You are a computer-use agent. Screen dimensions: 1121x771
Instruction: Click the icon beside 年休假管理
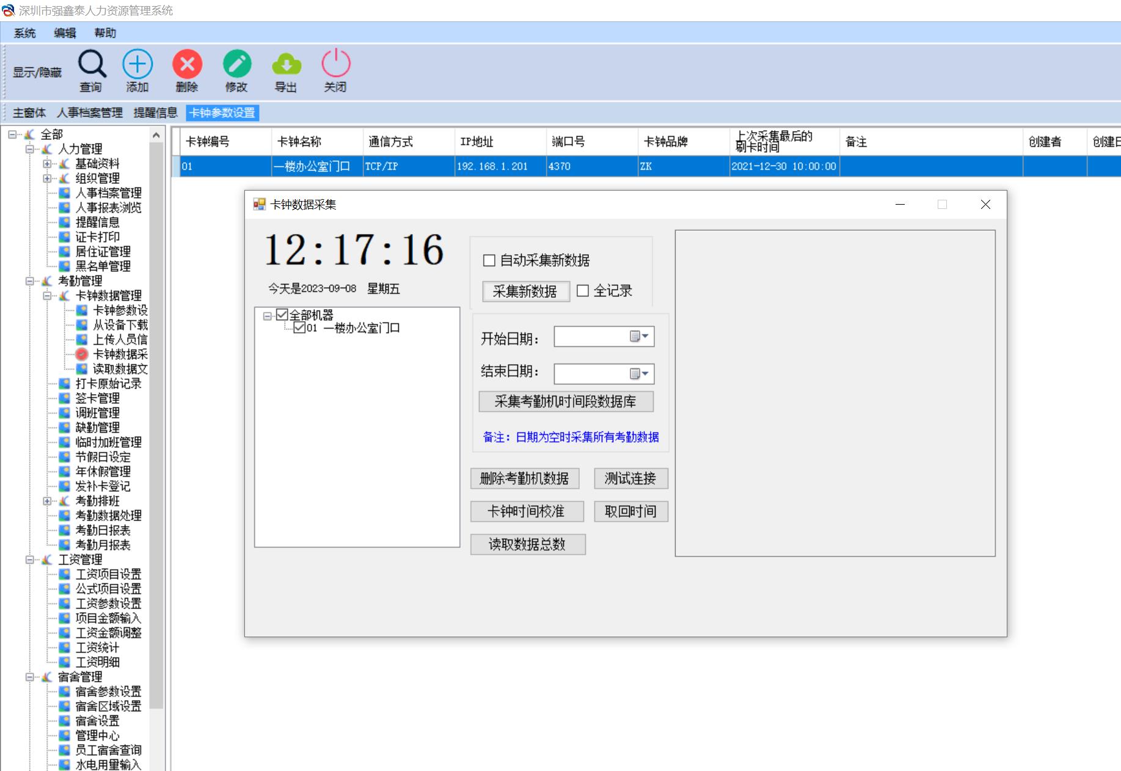(x=64, y=472)
